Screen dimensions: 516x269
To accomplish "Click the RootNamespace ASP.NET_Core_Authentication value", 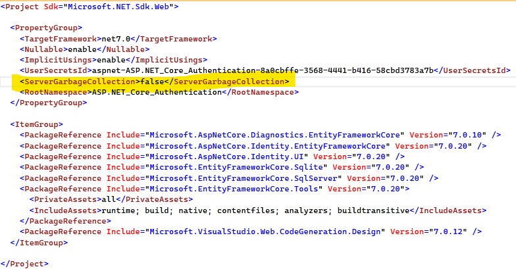I will click(157, 92).
